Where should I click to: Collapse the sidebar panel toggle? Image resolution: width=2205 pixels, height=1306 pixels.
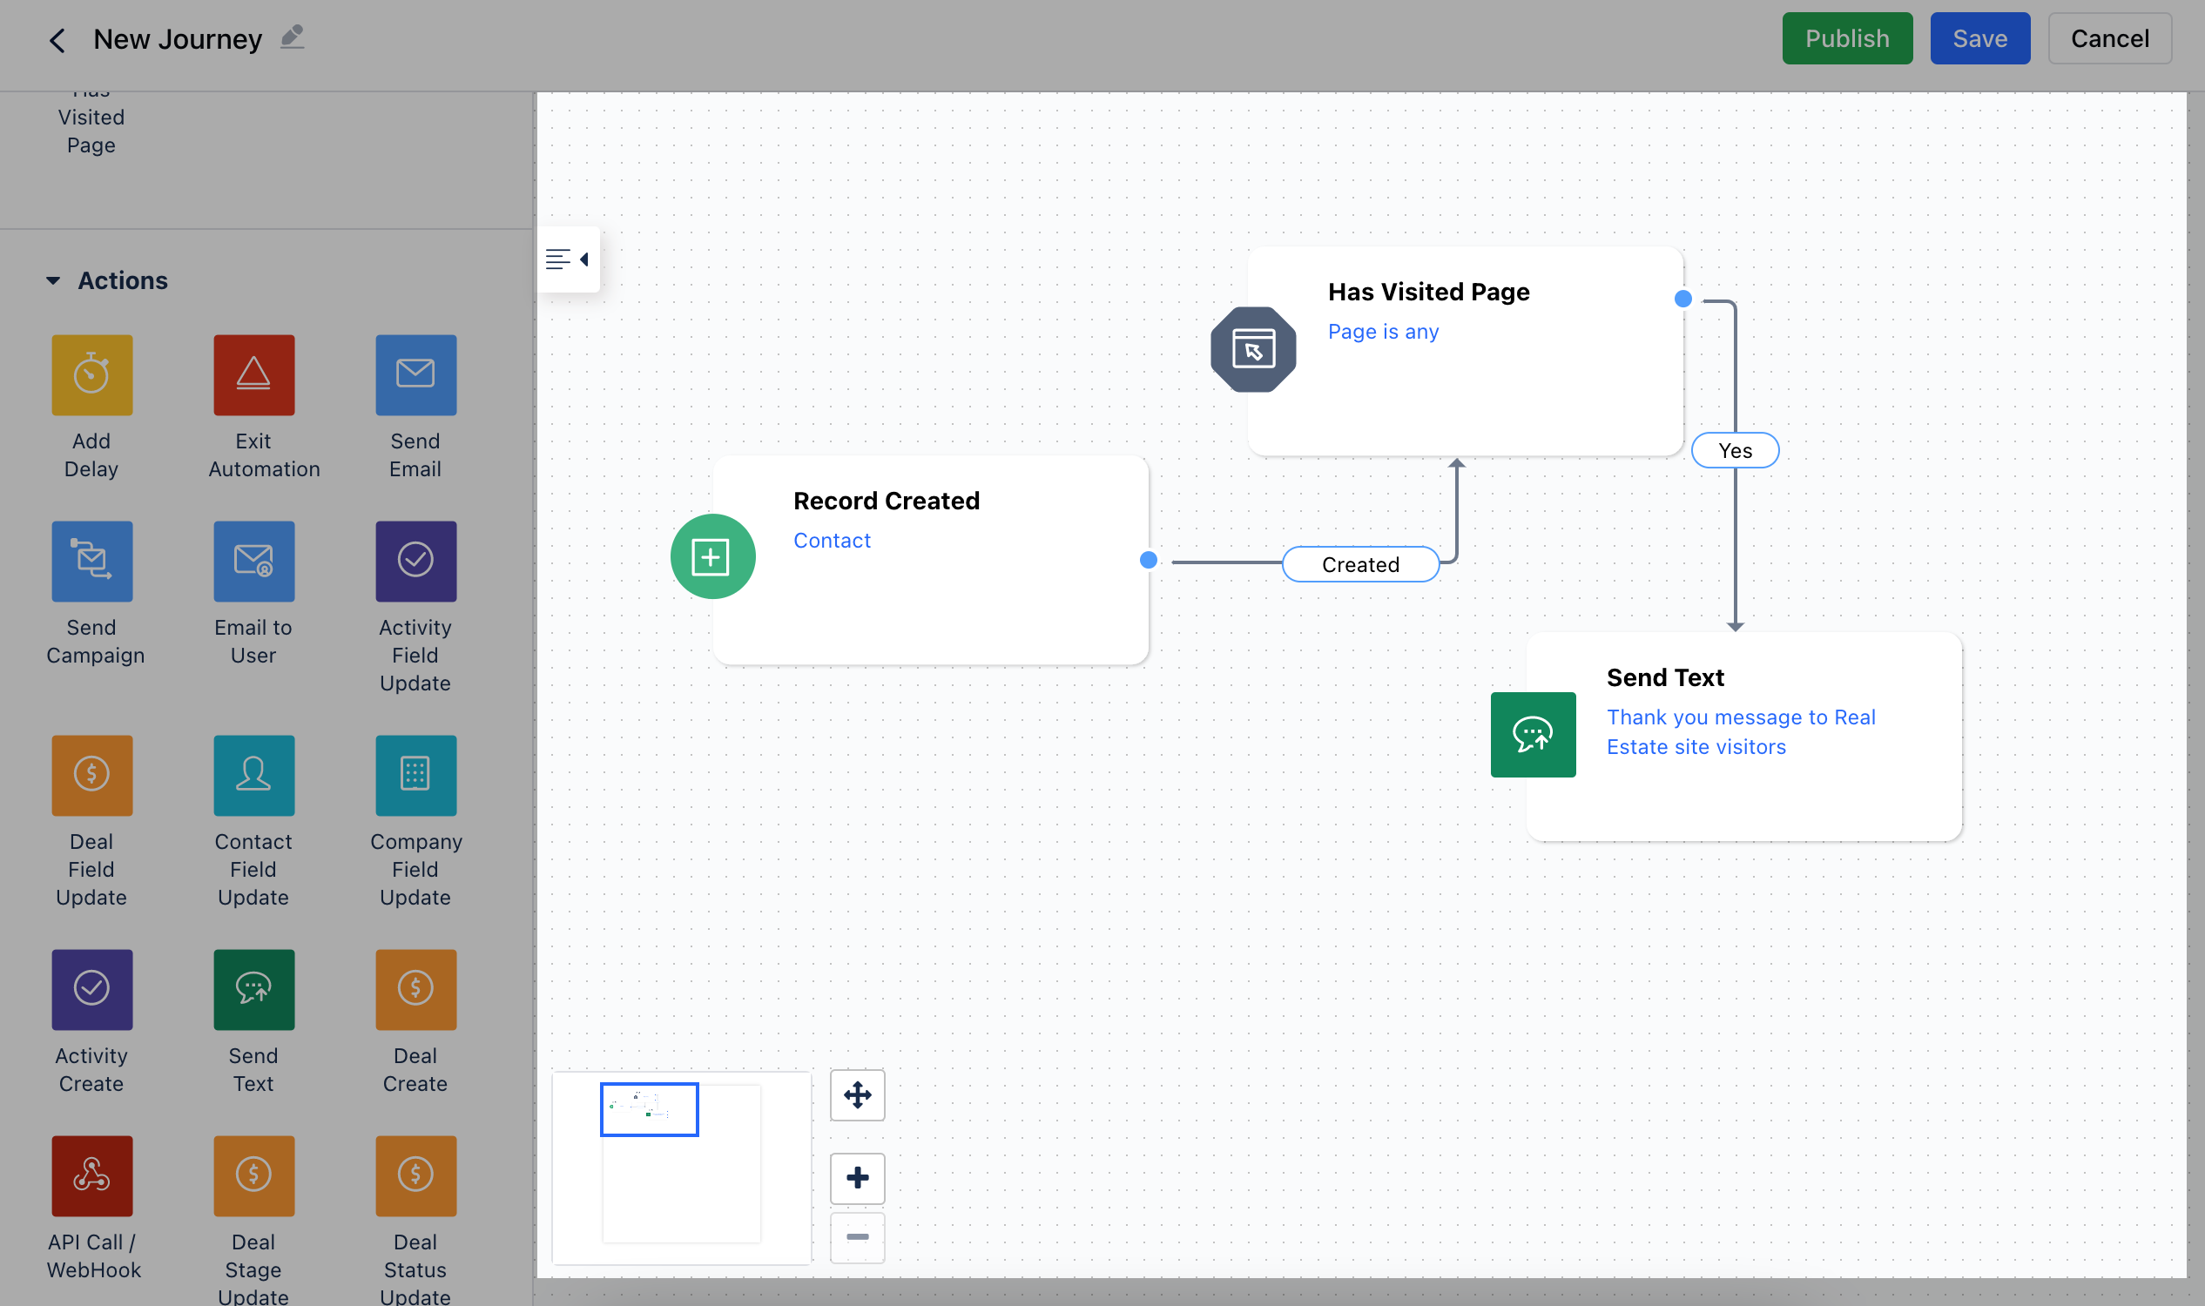(568, 259)
